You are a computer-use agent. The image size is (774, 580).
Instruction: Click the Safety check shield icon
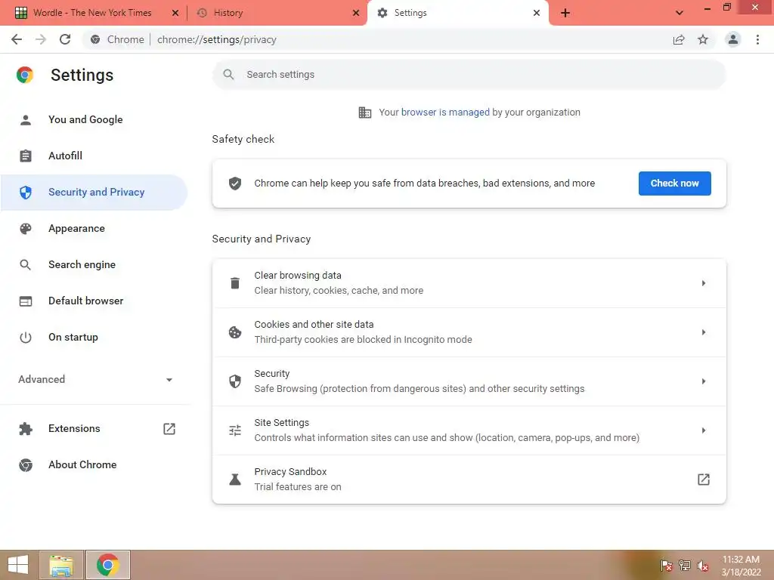(x=235, y=184)
